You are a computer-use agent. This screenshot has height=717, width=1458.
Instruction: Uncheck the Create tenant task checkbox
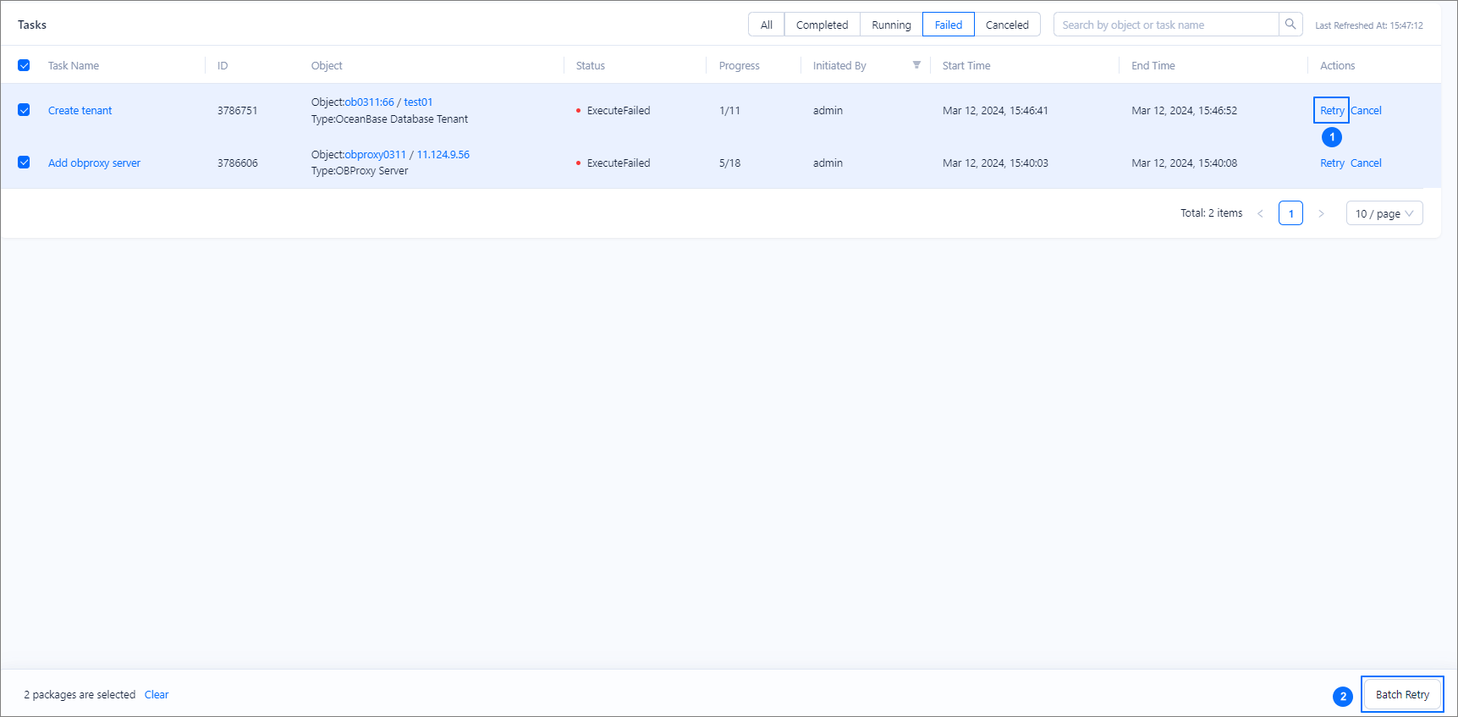coord(24,110)
